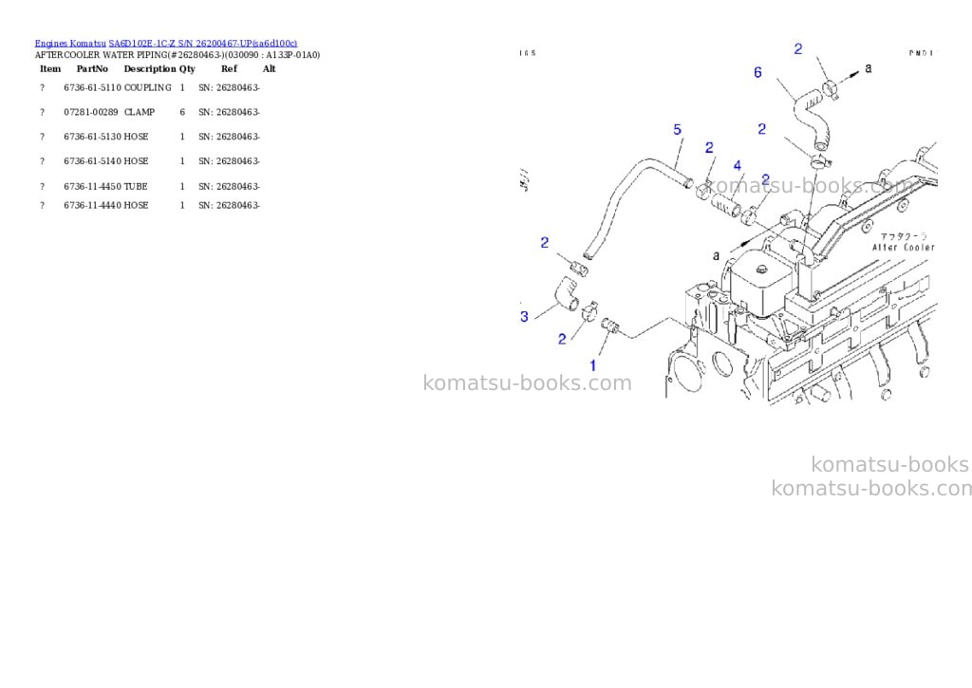
Task: Click the COUPLING description cell
Action: [x=147, y=88]
